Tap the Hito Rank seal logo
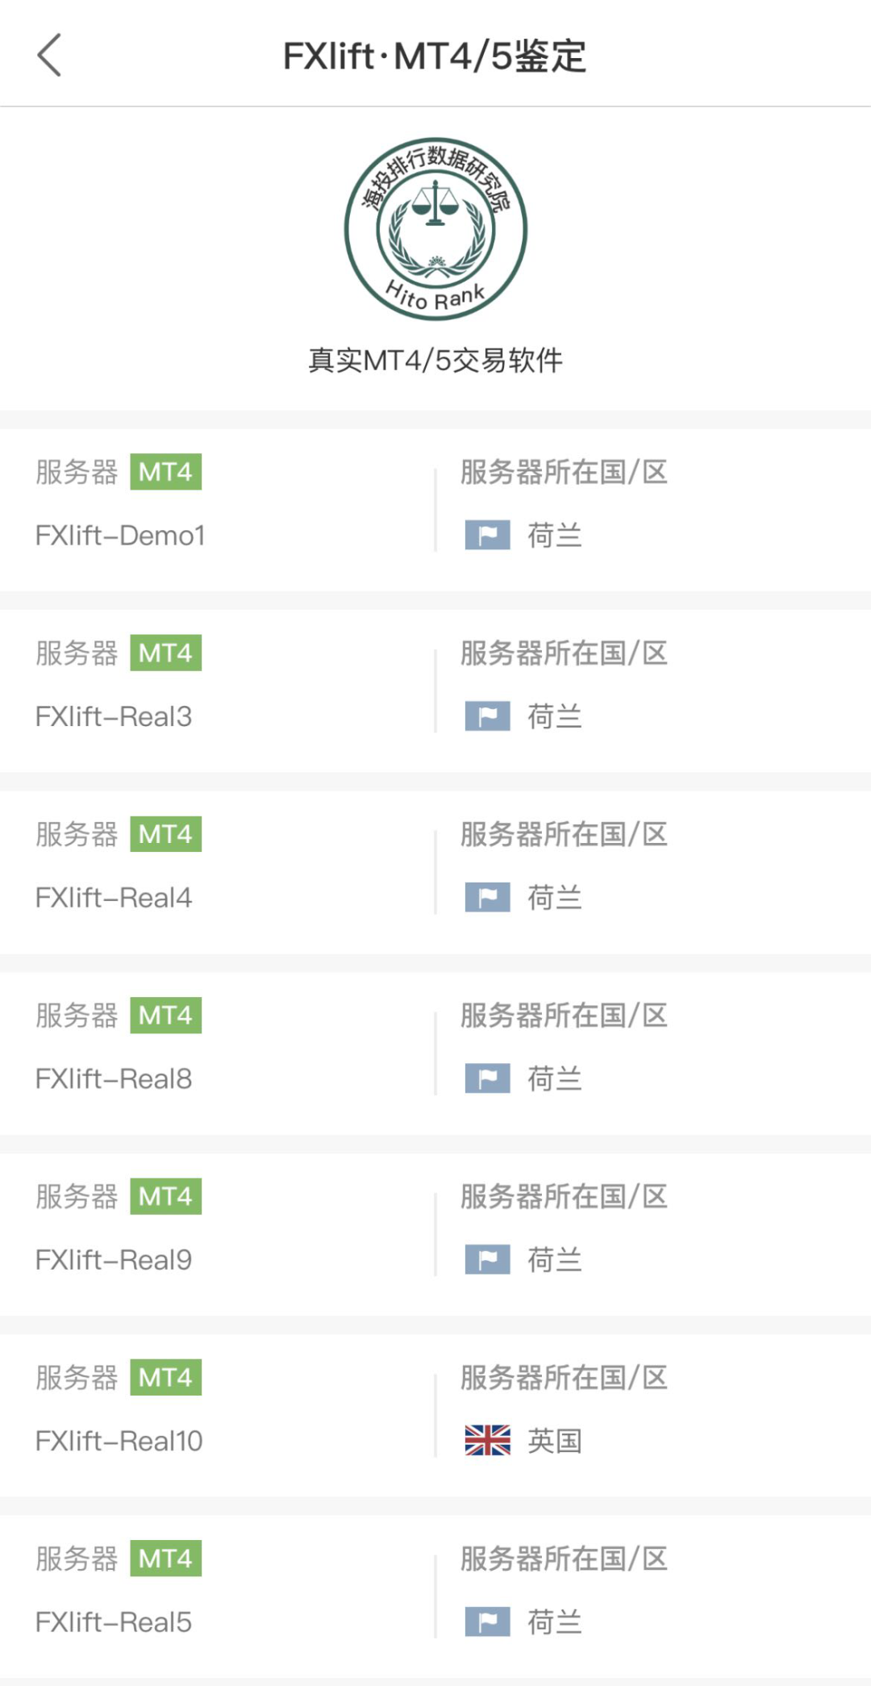This screenshot has height=1686, width=871. pyautogui.click(x=435, y=229)
